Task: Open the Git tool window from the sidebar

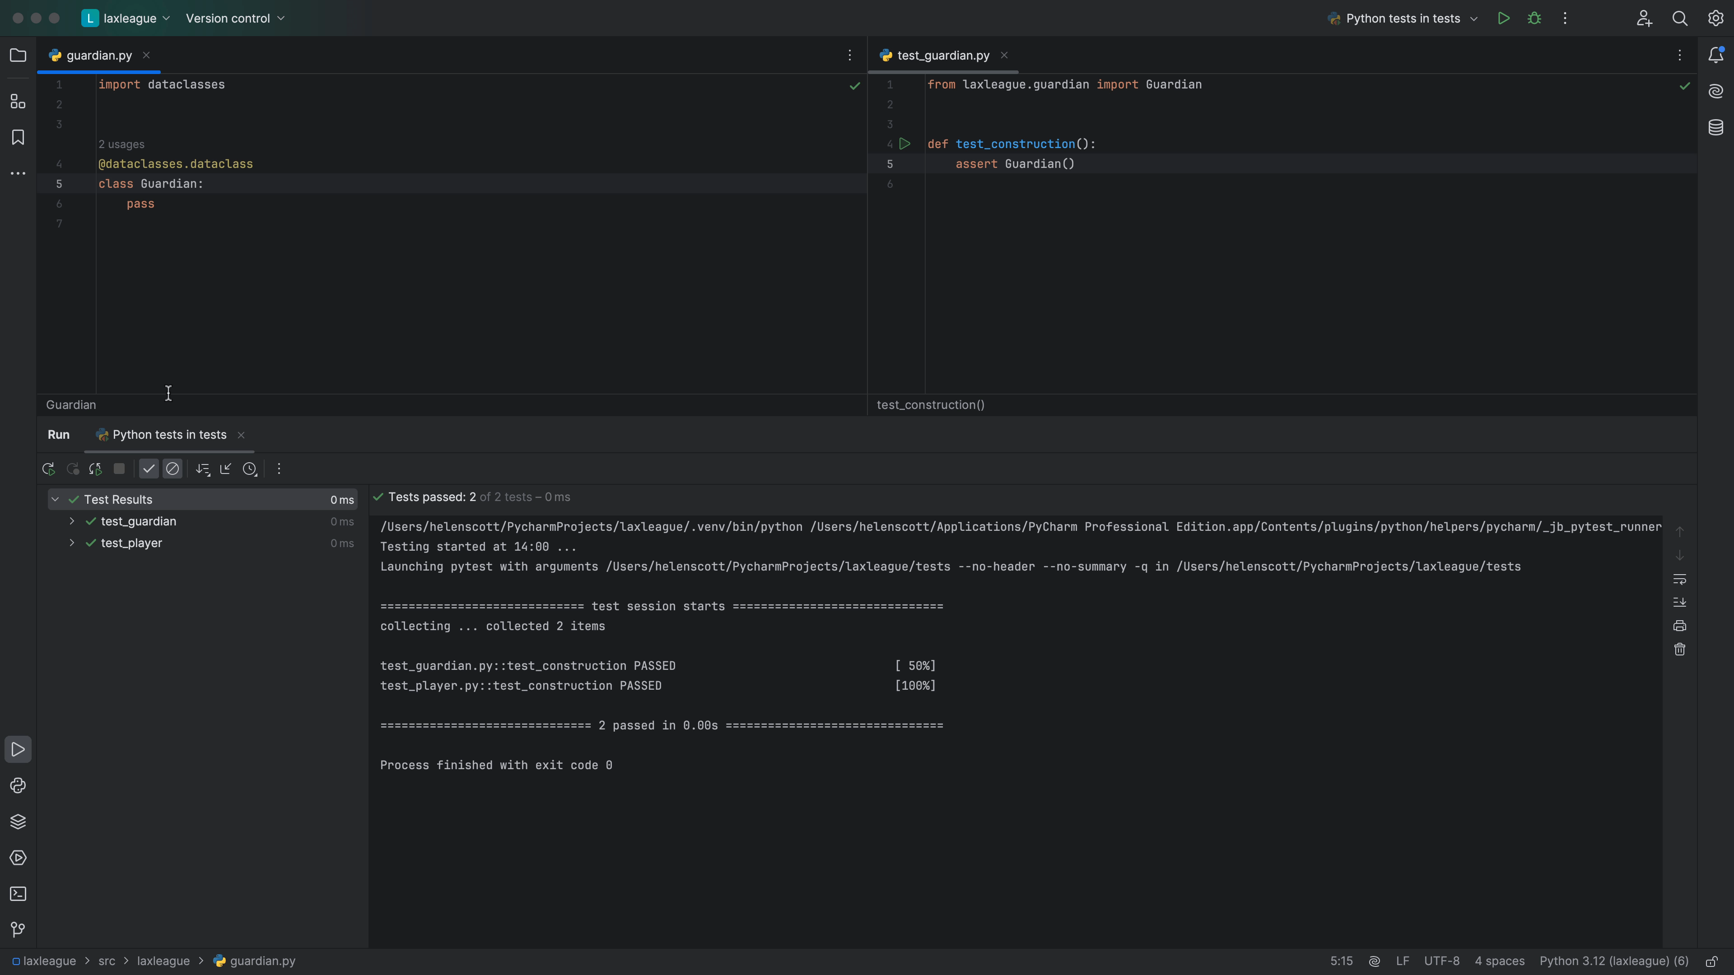Action: coord(18,930)
